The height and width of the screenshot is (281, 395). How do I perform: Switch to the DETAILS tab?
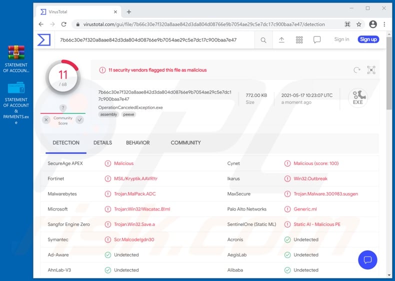tap(103, 142)
